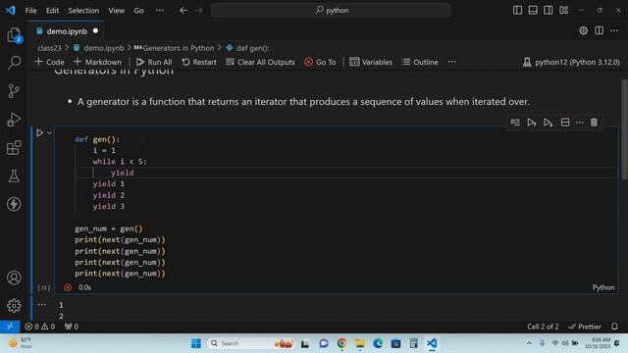This screenshot has width=628, height=353.
Task: Open the Manage gear menu
Action: pos(14,306)
